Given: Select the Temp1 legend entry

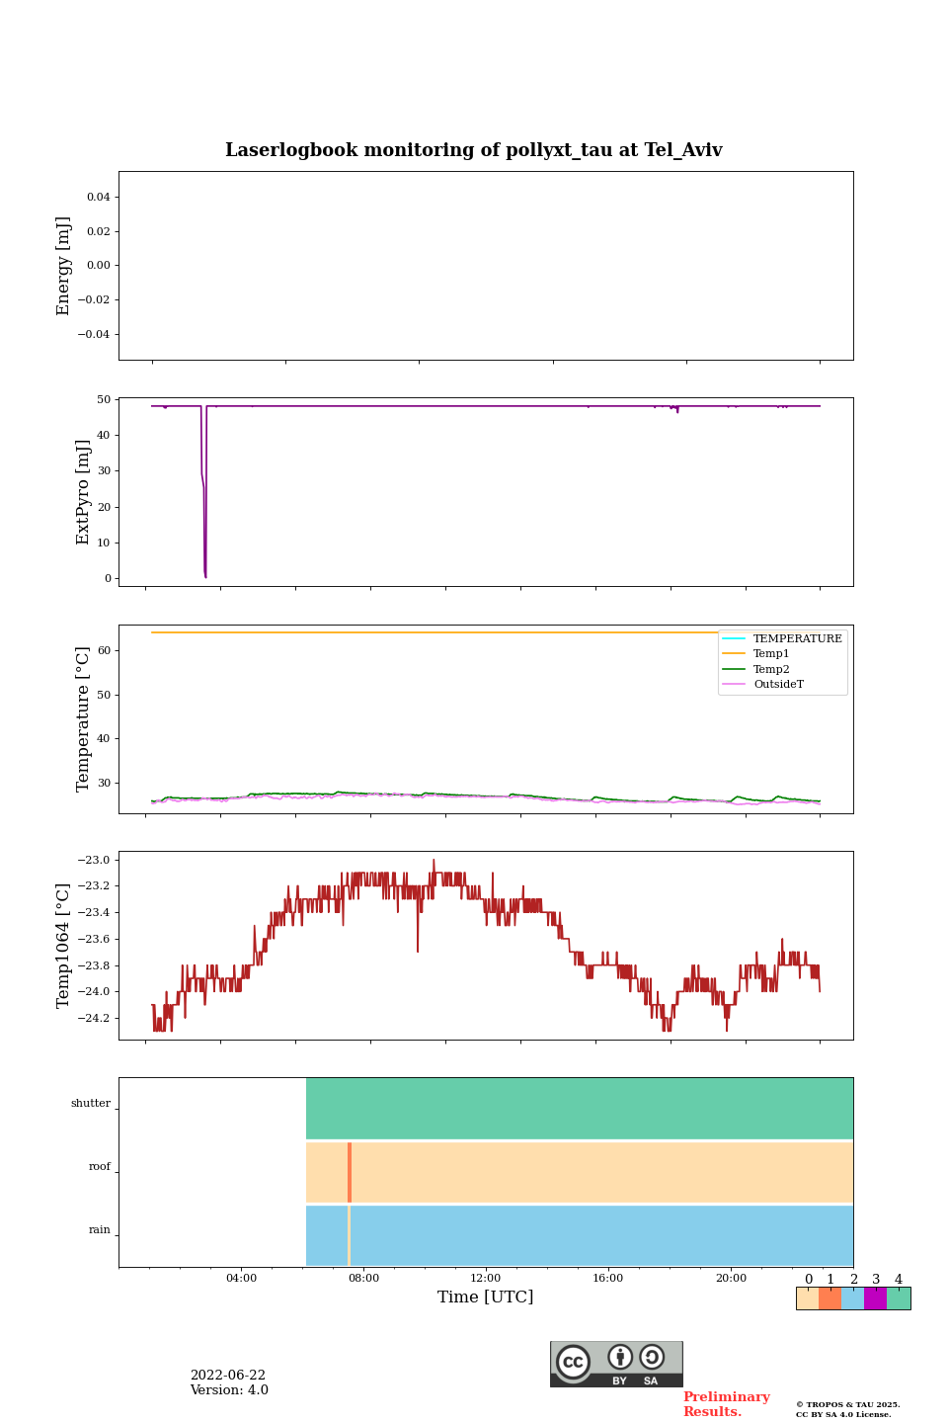Looking at the screenshot, I should [x=757, y=654].
